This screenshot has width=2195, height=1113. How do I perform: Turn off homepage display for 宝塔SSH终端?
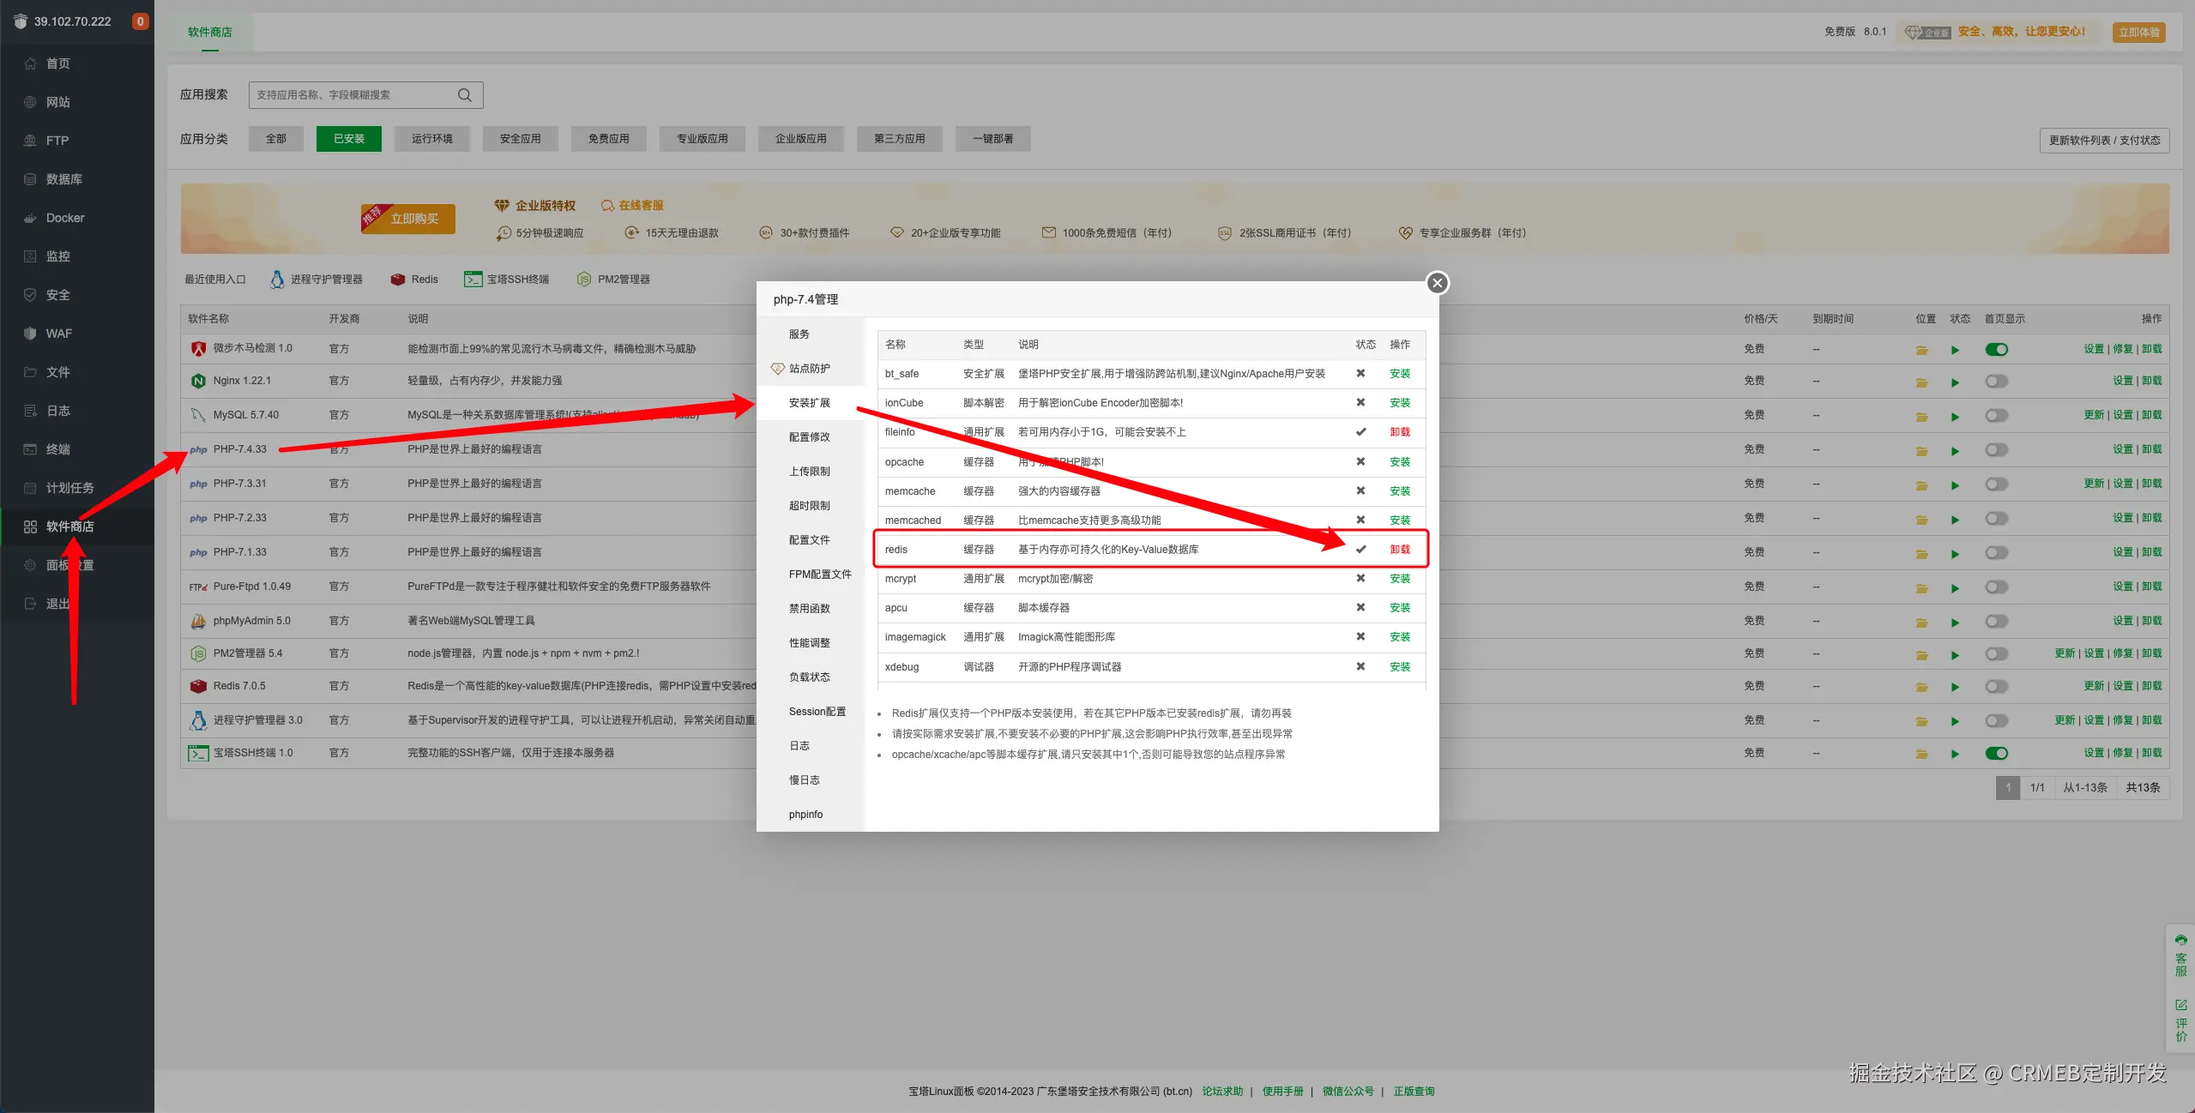(1996, 754)
